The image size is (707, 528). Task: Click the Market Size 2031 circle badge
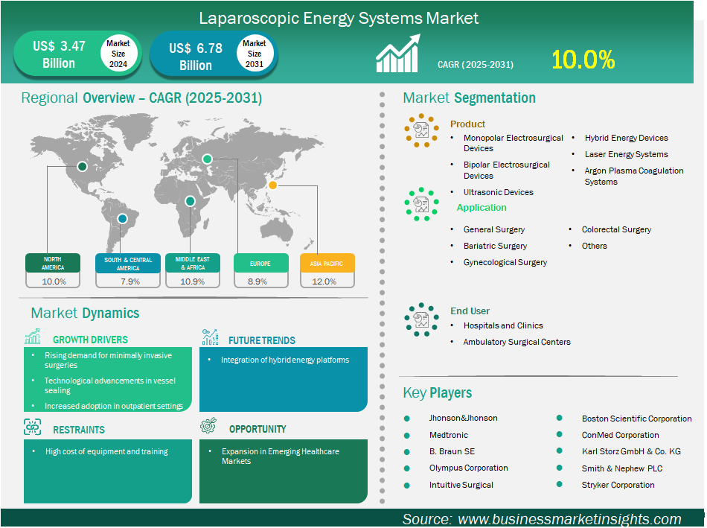[255, 54]
